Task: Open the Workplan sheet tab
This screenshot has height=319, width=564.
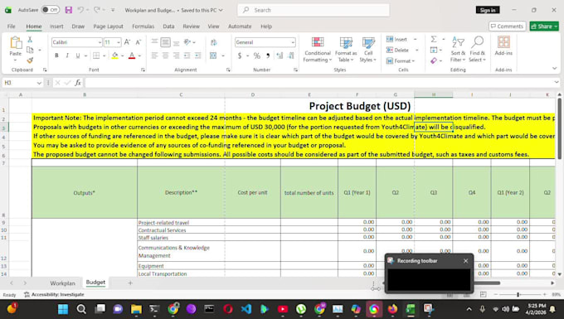Action: click(62, 283)
